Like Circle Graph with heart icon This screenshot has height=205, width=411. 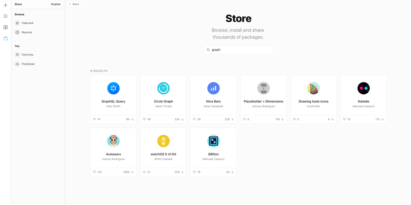(x=144, y=119)
